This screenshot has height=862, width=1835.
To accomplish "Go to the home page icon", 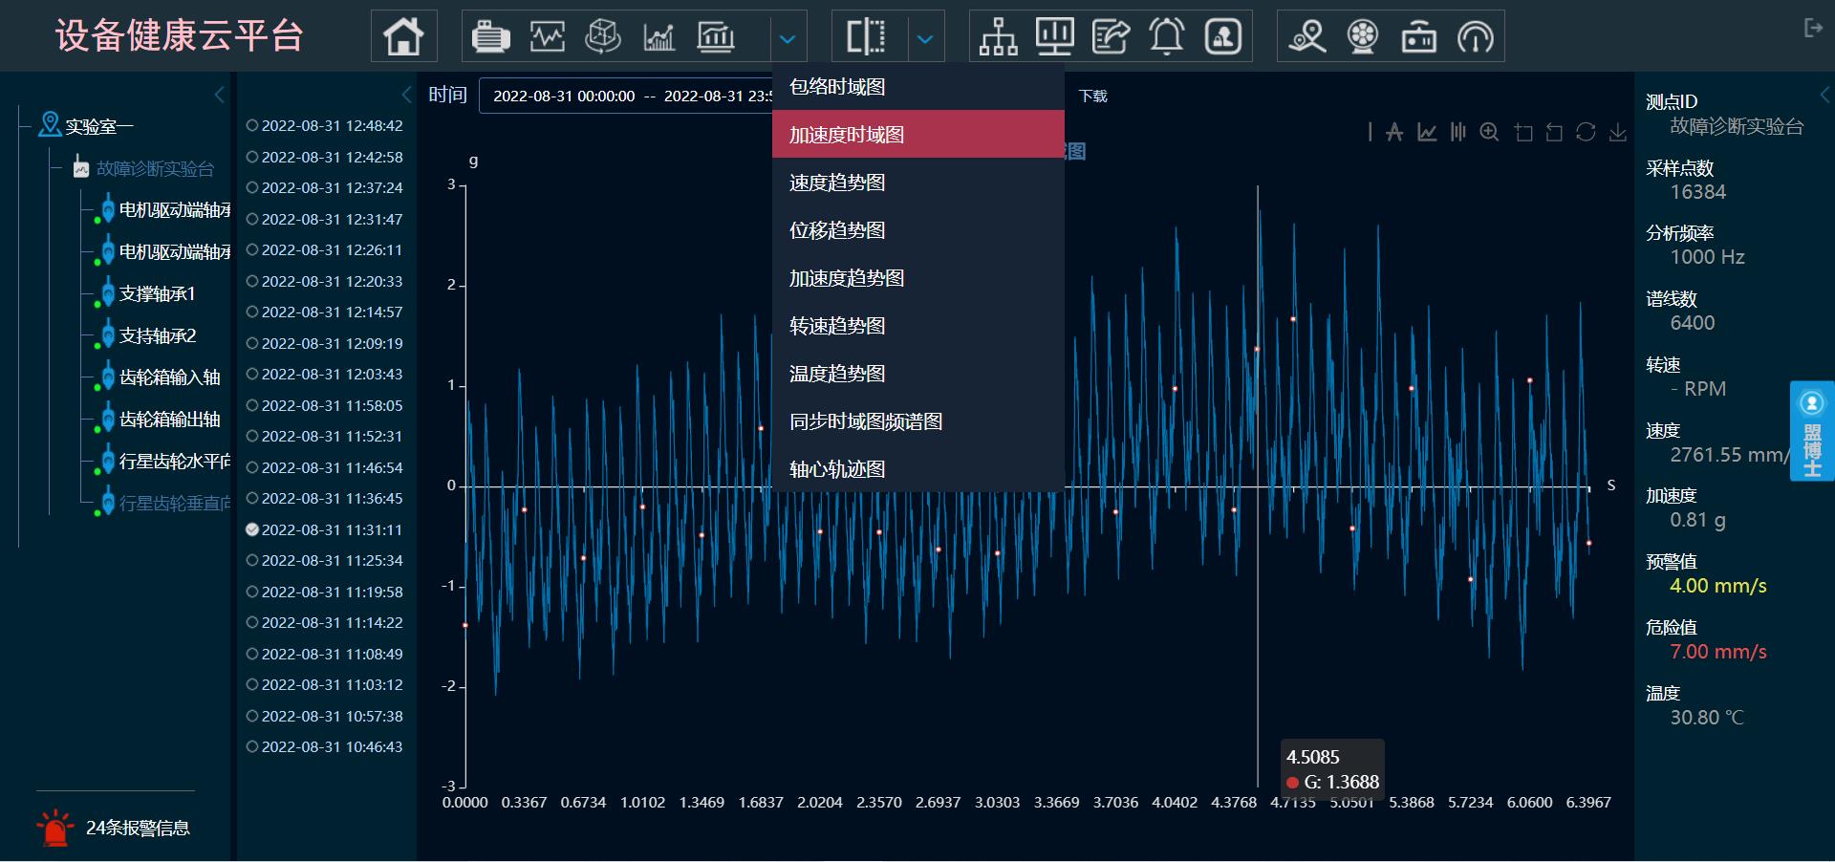I will click(x=403, y=37).
